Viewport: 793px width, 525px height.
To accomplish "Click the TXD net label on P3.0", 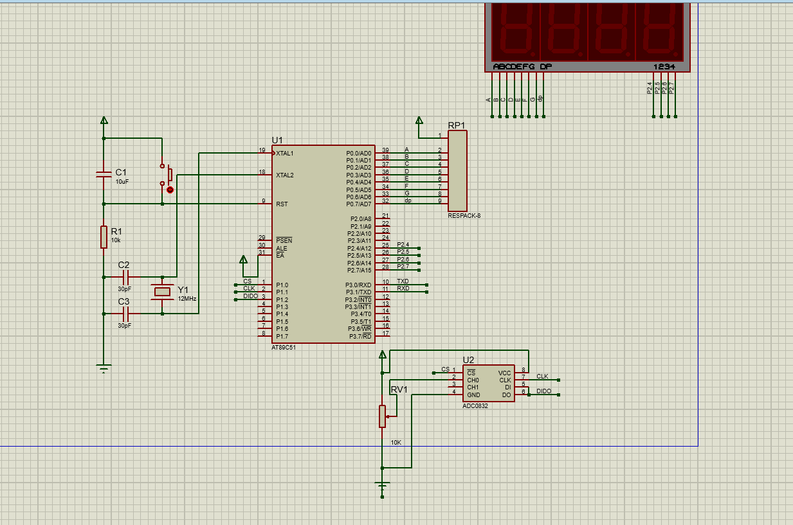I will (403, 281).
